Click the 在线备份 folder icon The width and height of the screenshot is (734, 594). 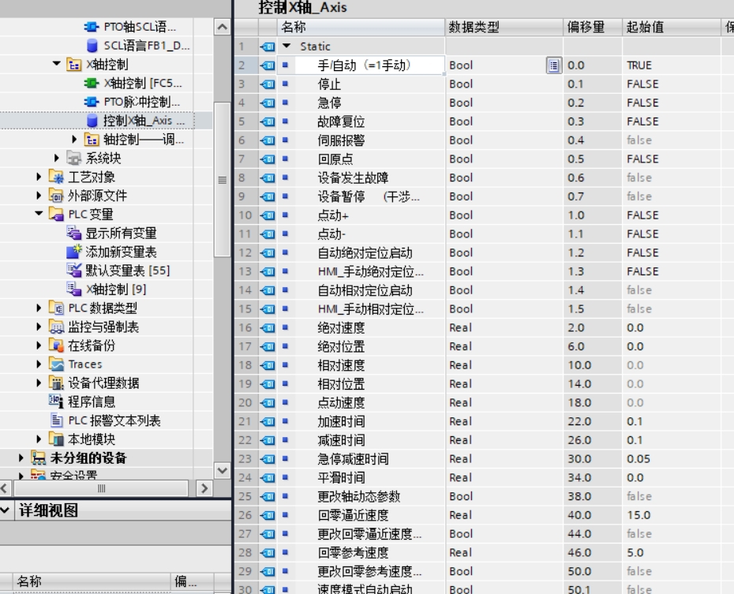point(56,346)
